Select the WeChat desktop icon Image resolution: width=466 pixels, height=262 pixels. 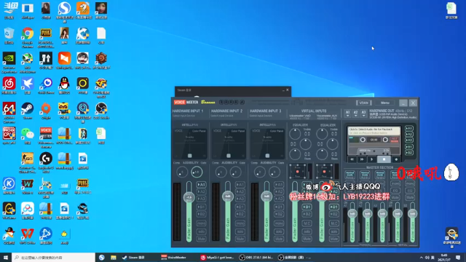[28, 135]
